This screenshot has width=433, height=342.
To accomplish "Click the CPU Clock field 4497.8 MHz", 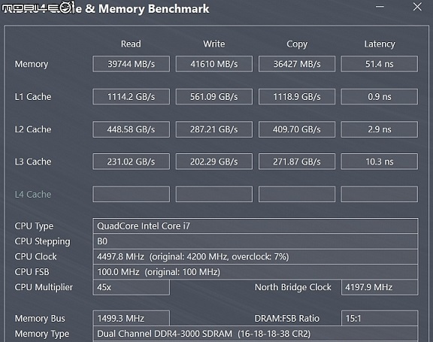I will click(256, 257).
